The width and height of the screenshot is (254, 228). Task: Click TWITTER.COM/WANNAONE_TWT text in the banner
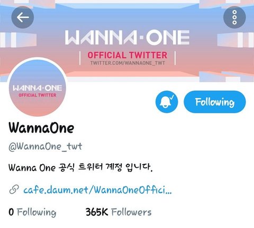tap(128, 63)
